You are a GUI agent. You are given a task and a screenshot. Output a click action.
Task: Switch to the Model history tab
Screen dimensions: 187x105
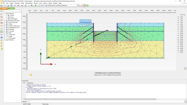(30, 83)
